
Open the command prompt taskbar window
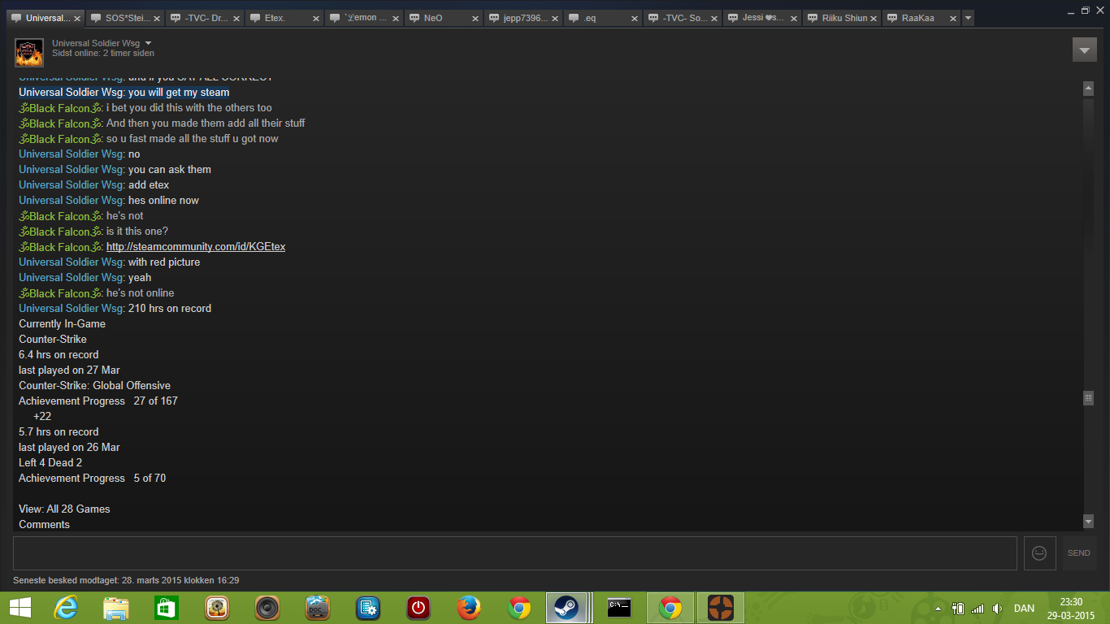point(619,608)
